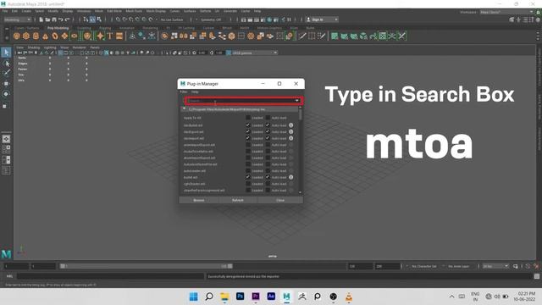542x305 pixels.
Task: Switch to the Rigging shelf tab
Action: pos(105,28)
